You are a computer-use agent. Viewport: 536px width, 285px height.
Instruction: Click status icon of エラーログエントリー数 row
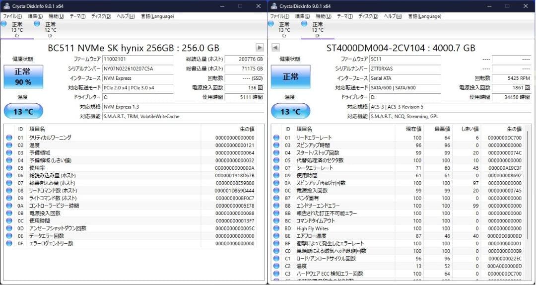click(9, 244)
